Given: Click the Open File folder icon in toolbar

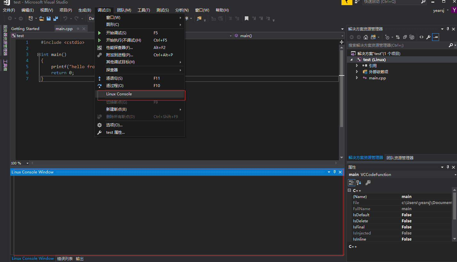Looking at the screenshot, I should (x=42, y=19).
